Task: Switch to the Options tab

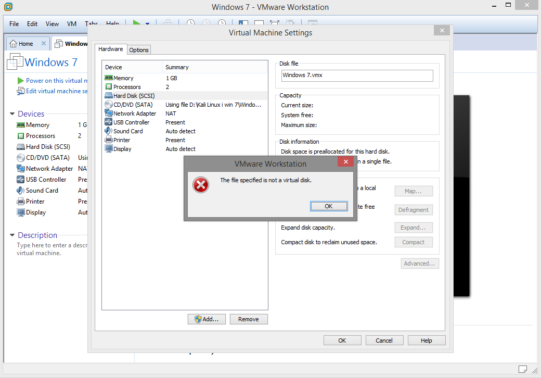Action: coord(139,50)
